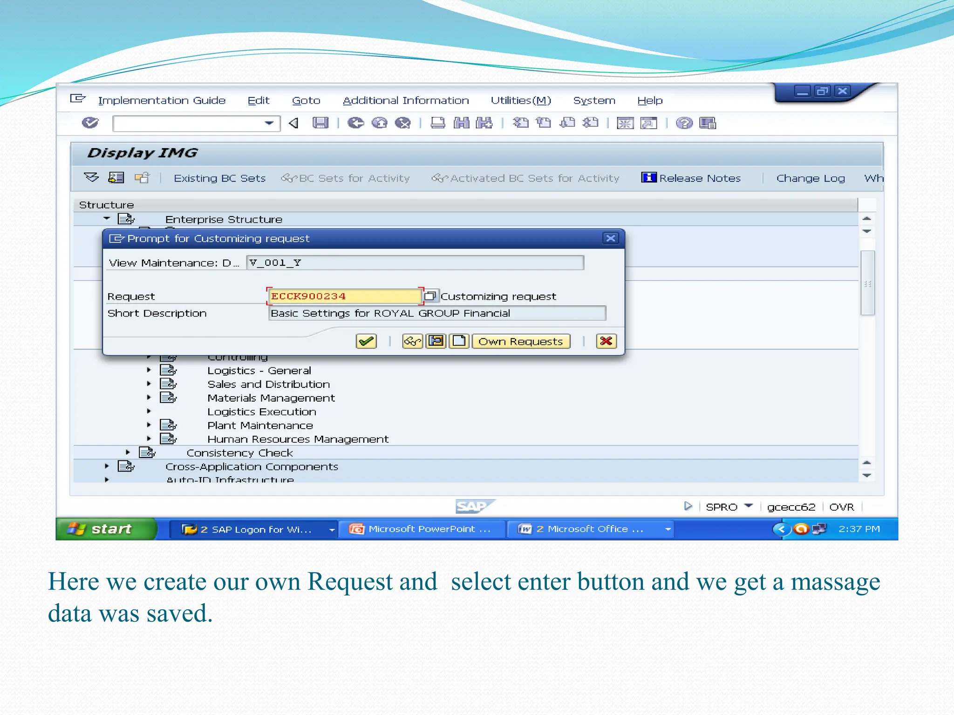The width and height of the screenshot is (954, 715).
Task: Click the structure tree vertical scrollbar
Action: click(x=867, y=283)
